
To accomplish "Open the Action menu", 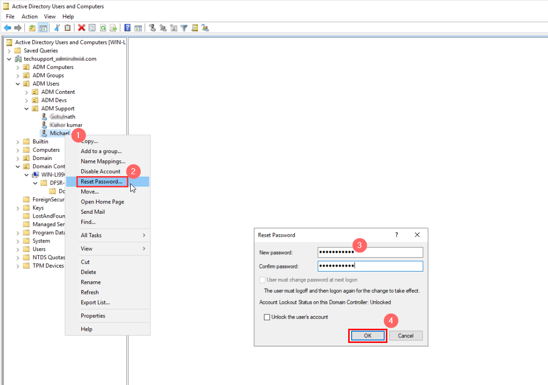I will (x=29, y=16).
